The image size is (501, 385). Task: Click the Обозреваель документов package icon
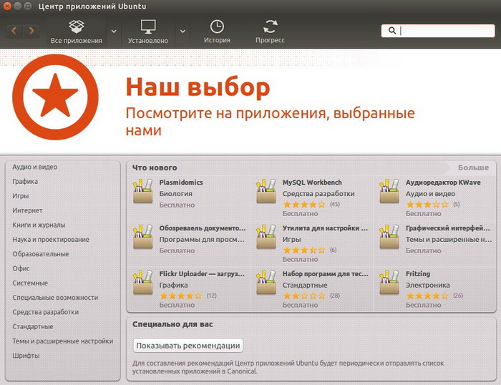pyautogui.click(x=143, y=237)
